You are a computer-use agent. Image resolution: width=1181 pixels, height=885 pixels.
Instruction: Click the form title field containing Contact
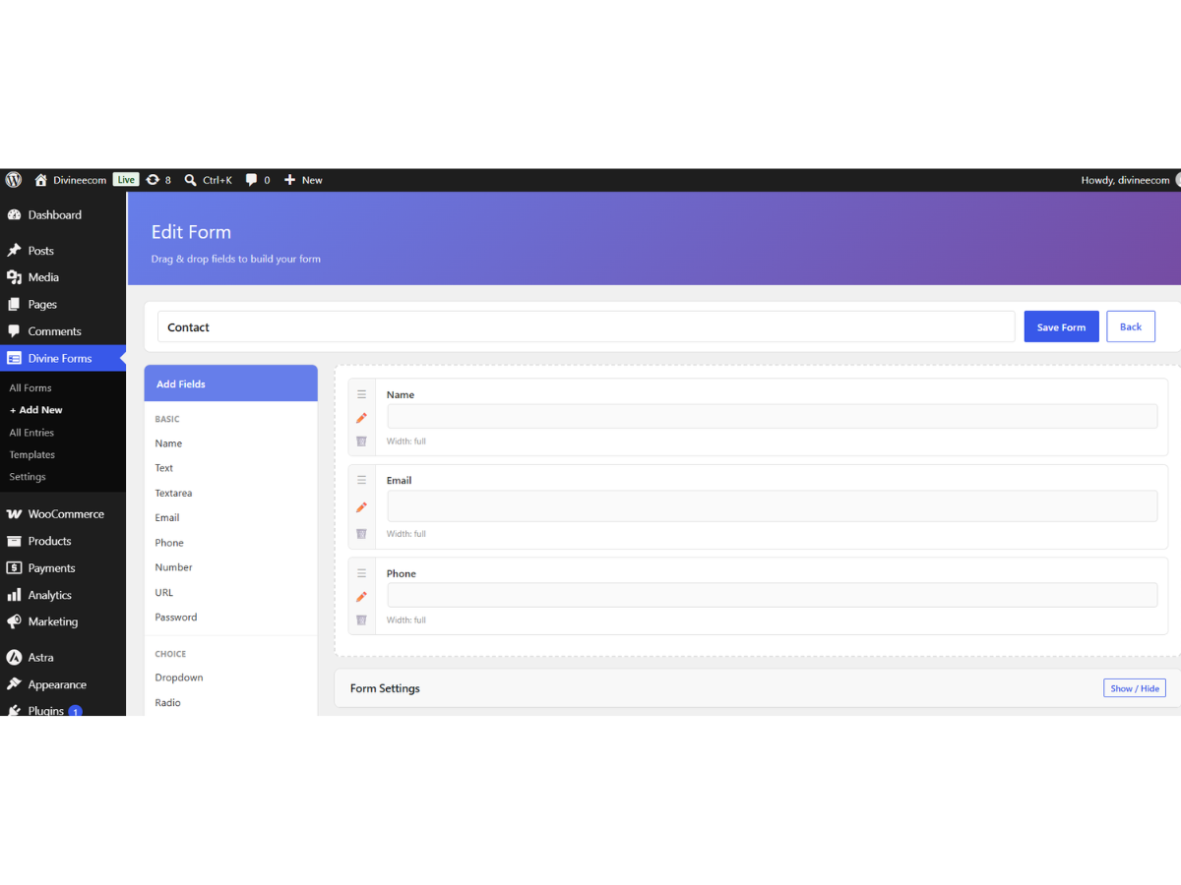[587, 327]
